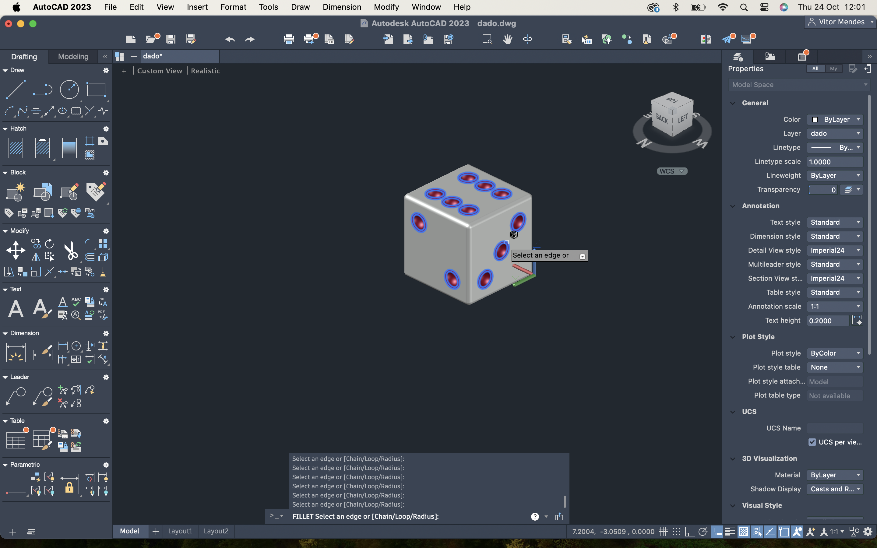This screenshot has width=877, height=548.
Task: Click the Text height input field
Action: 828,320
